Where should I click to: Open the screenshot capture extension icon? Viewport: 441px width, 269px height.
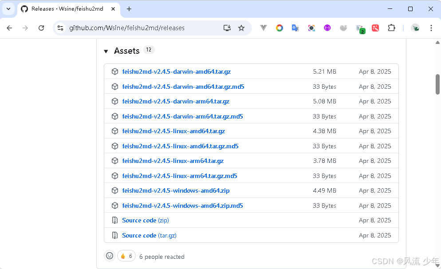(311, 28)
